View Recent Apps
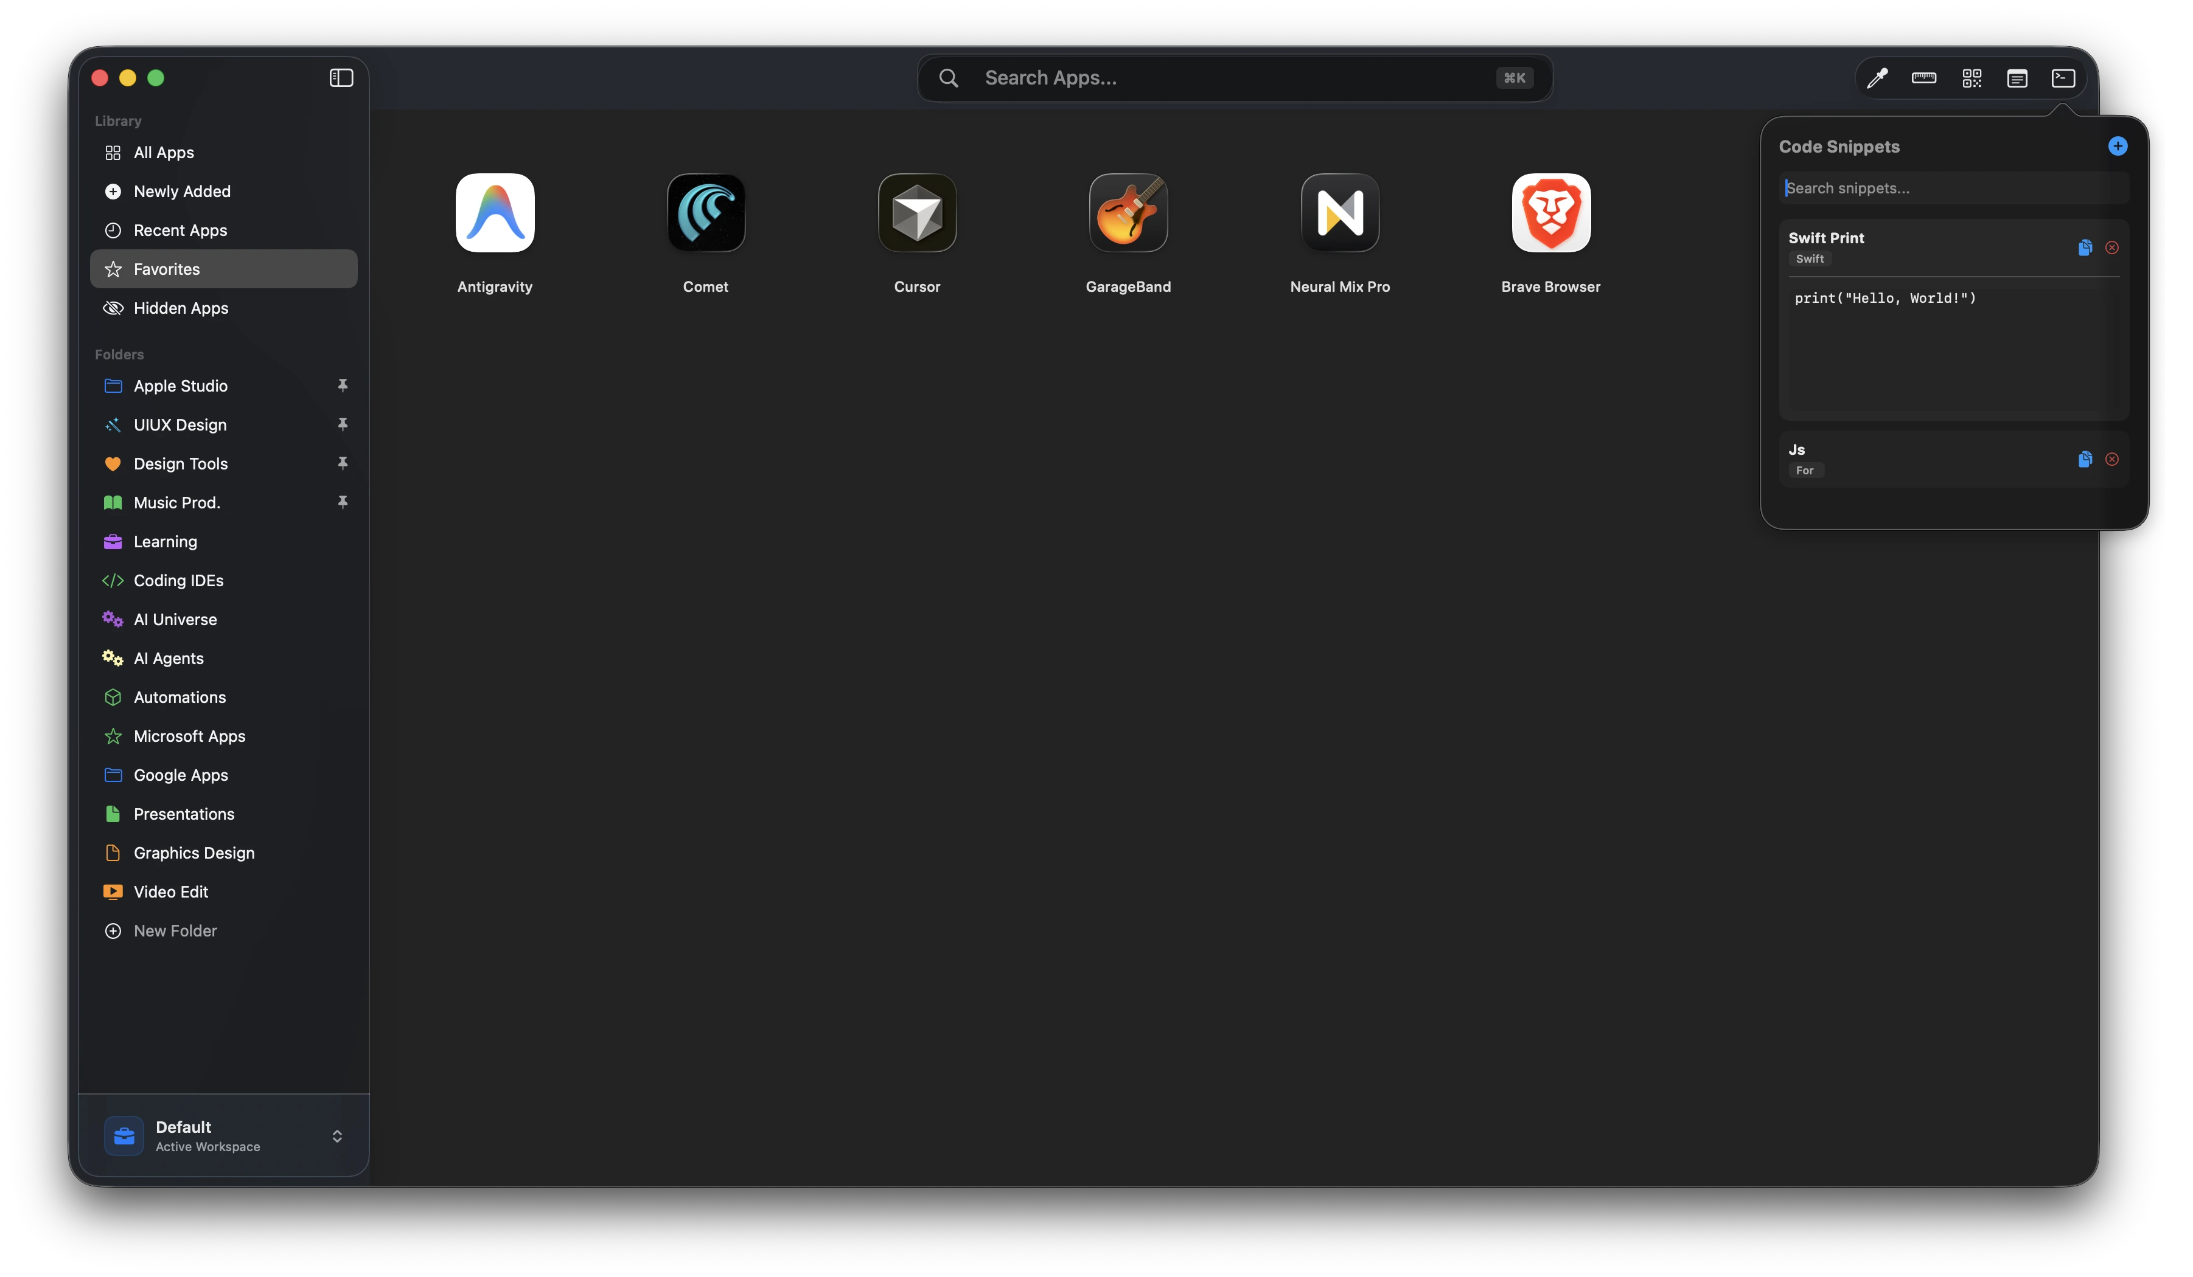This screenshot has width=2193, height=1277. [x=224, y=230]
